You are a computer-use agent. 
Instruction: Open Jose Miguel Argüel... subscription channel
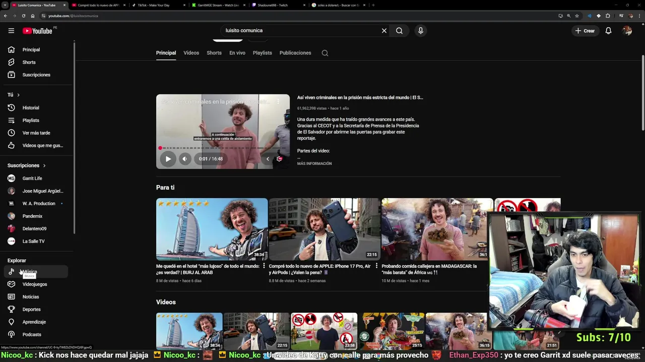(x=35, y=191)
